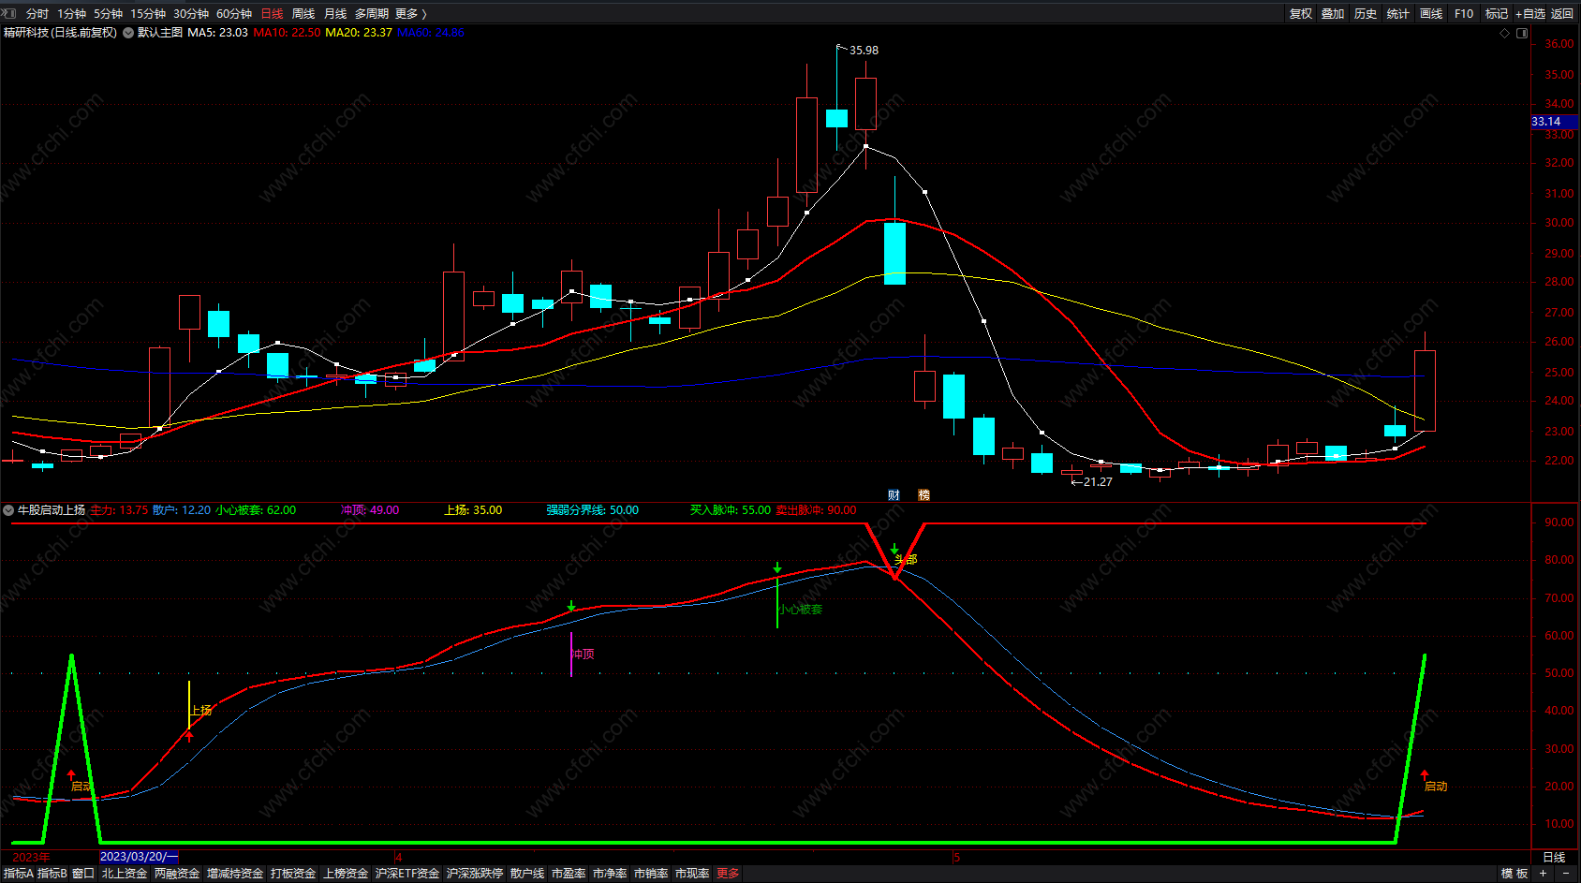This screenshot has height=883, width=1581.
Task: Click the 2023/03/20 date marker on timeline
Action: click(x=139, y=857)
